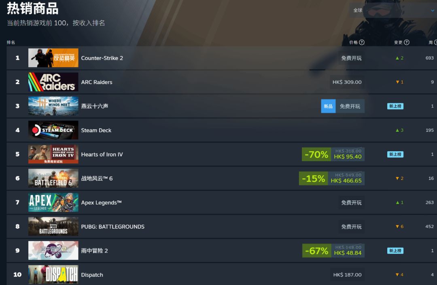This screenshot has width=437, height=285.
Task: Click the new-on-chart badge for Hearts of Iron IV
Action: pos(395,154)
